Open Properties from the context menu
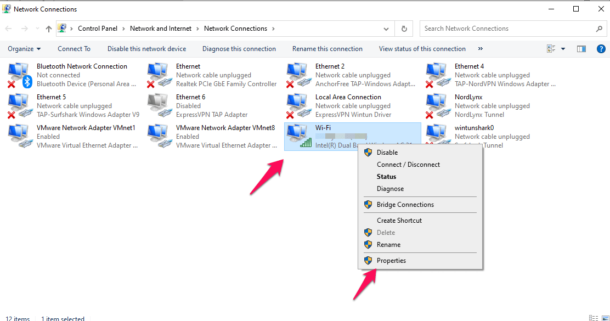 (420, 261)
